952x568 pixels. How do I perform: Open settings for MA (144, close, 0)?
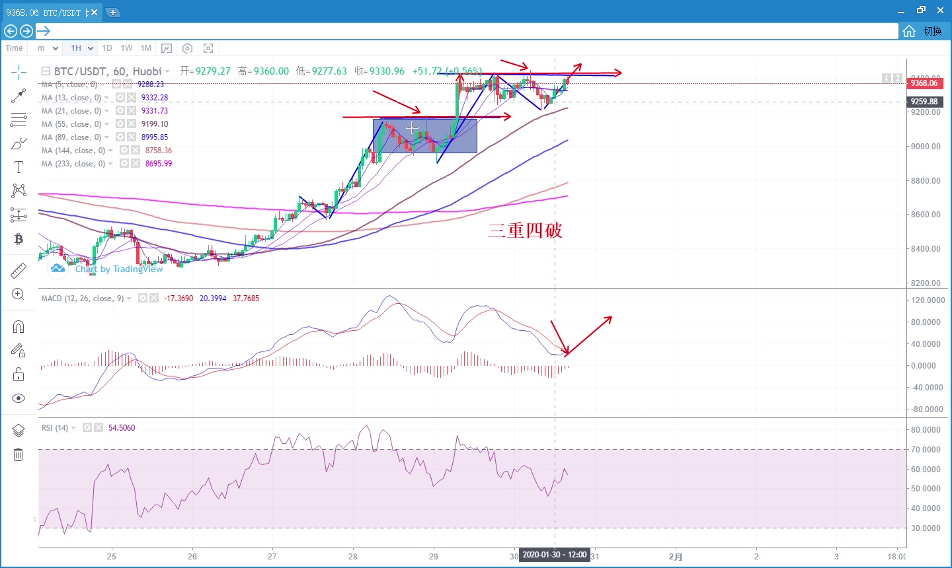(124, 151)
